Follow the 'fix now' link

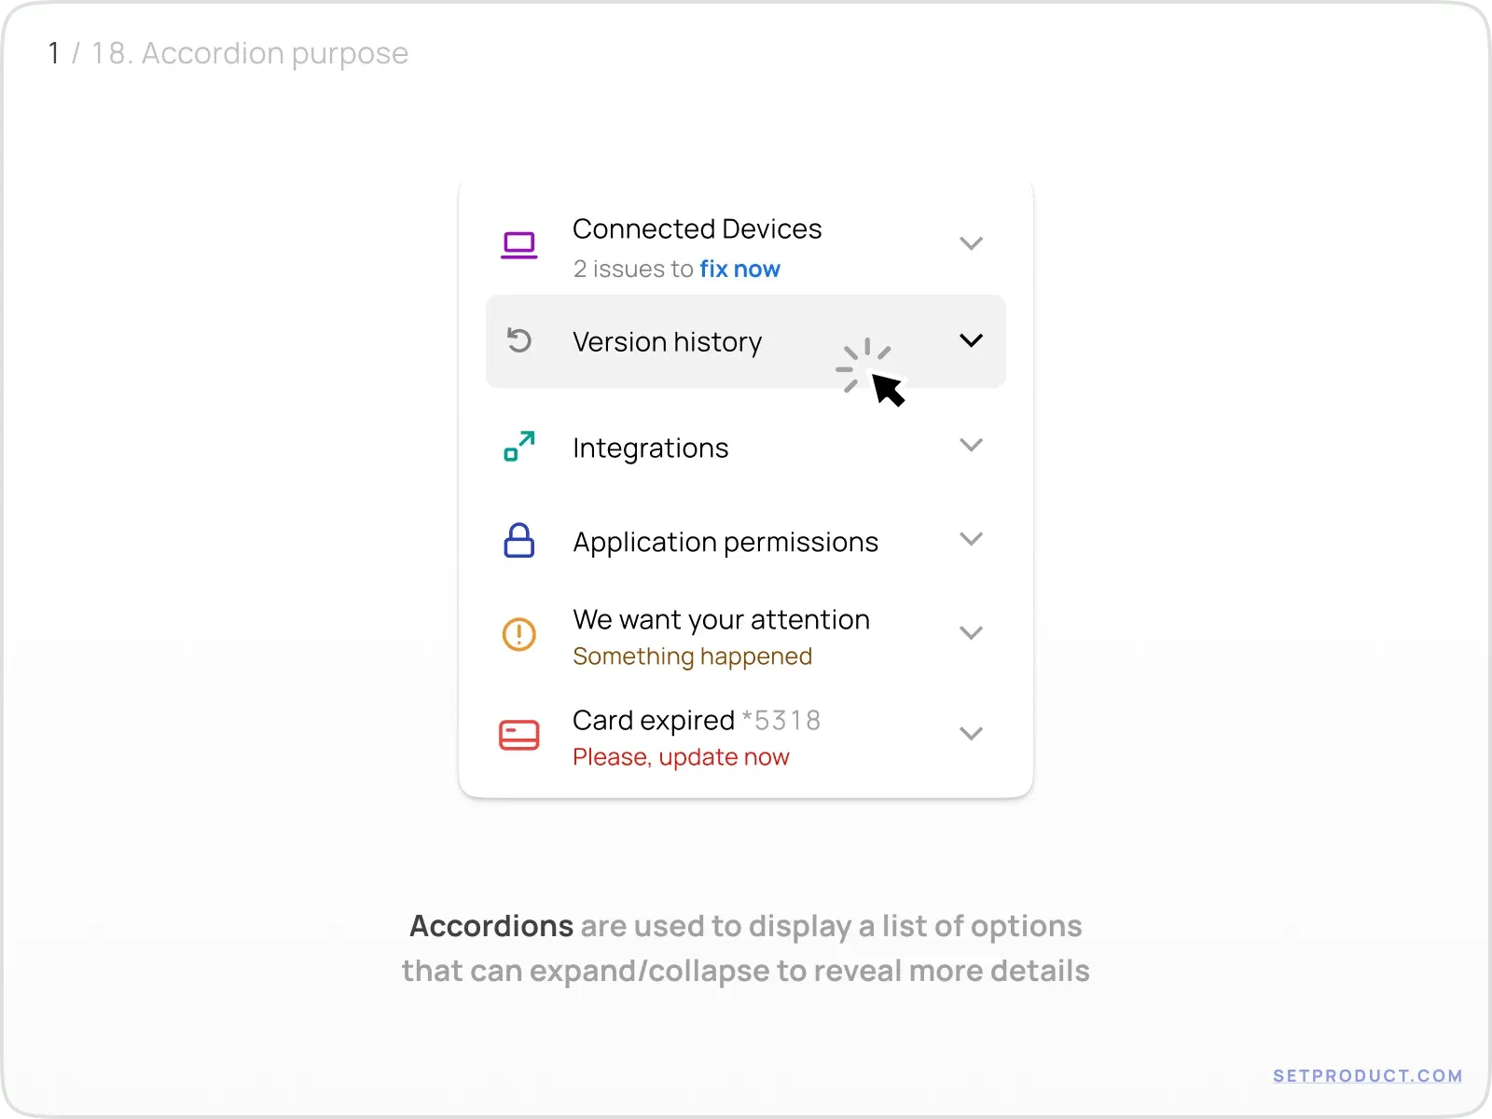tap(739, 269)
